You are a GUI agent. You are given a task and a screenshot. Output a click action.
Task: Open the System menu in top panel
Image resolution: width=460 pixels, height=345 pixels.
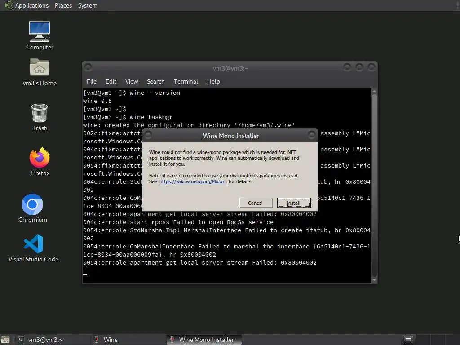pos(88,5)
